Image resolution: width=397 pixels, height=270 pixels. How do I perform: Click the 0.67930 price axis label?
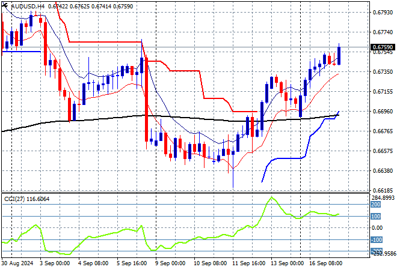[x=383, y=13]
